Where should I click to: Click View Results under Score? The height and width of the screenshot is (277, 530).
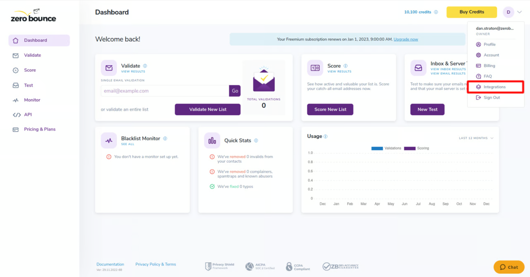click(x=339, y=71)
